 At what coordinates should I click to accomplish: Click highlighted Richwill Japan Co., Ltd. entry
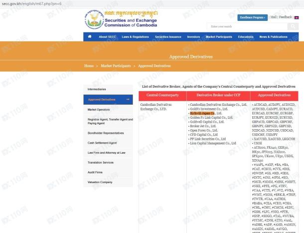click(206, 113)
